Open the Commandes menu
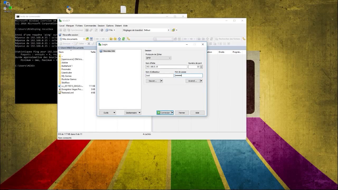Viewport: 338px width, 190px height. (x=90, y=26)
